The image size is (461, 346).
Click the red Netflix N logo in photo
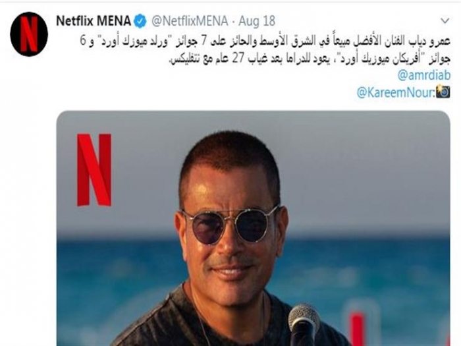94,170
